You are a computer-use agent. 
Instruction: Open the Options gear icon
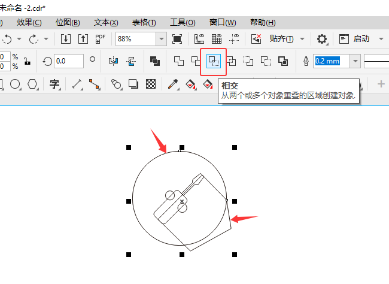322,39
